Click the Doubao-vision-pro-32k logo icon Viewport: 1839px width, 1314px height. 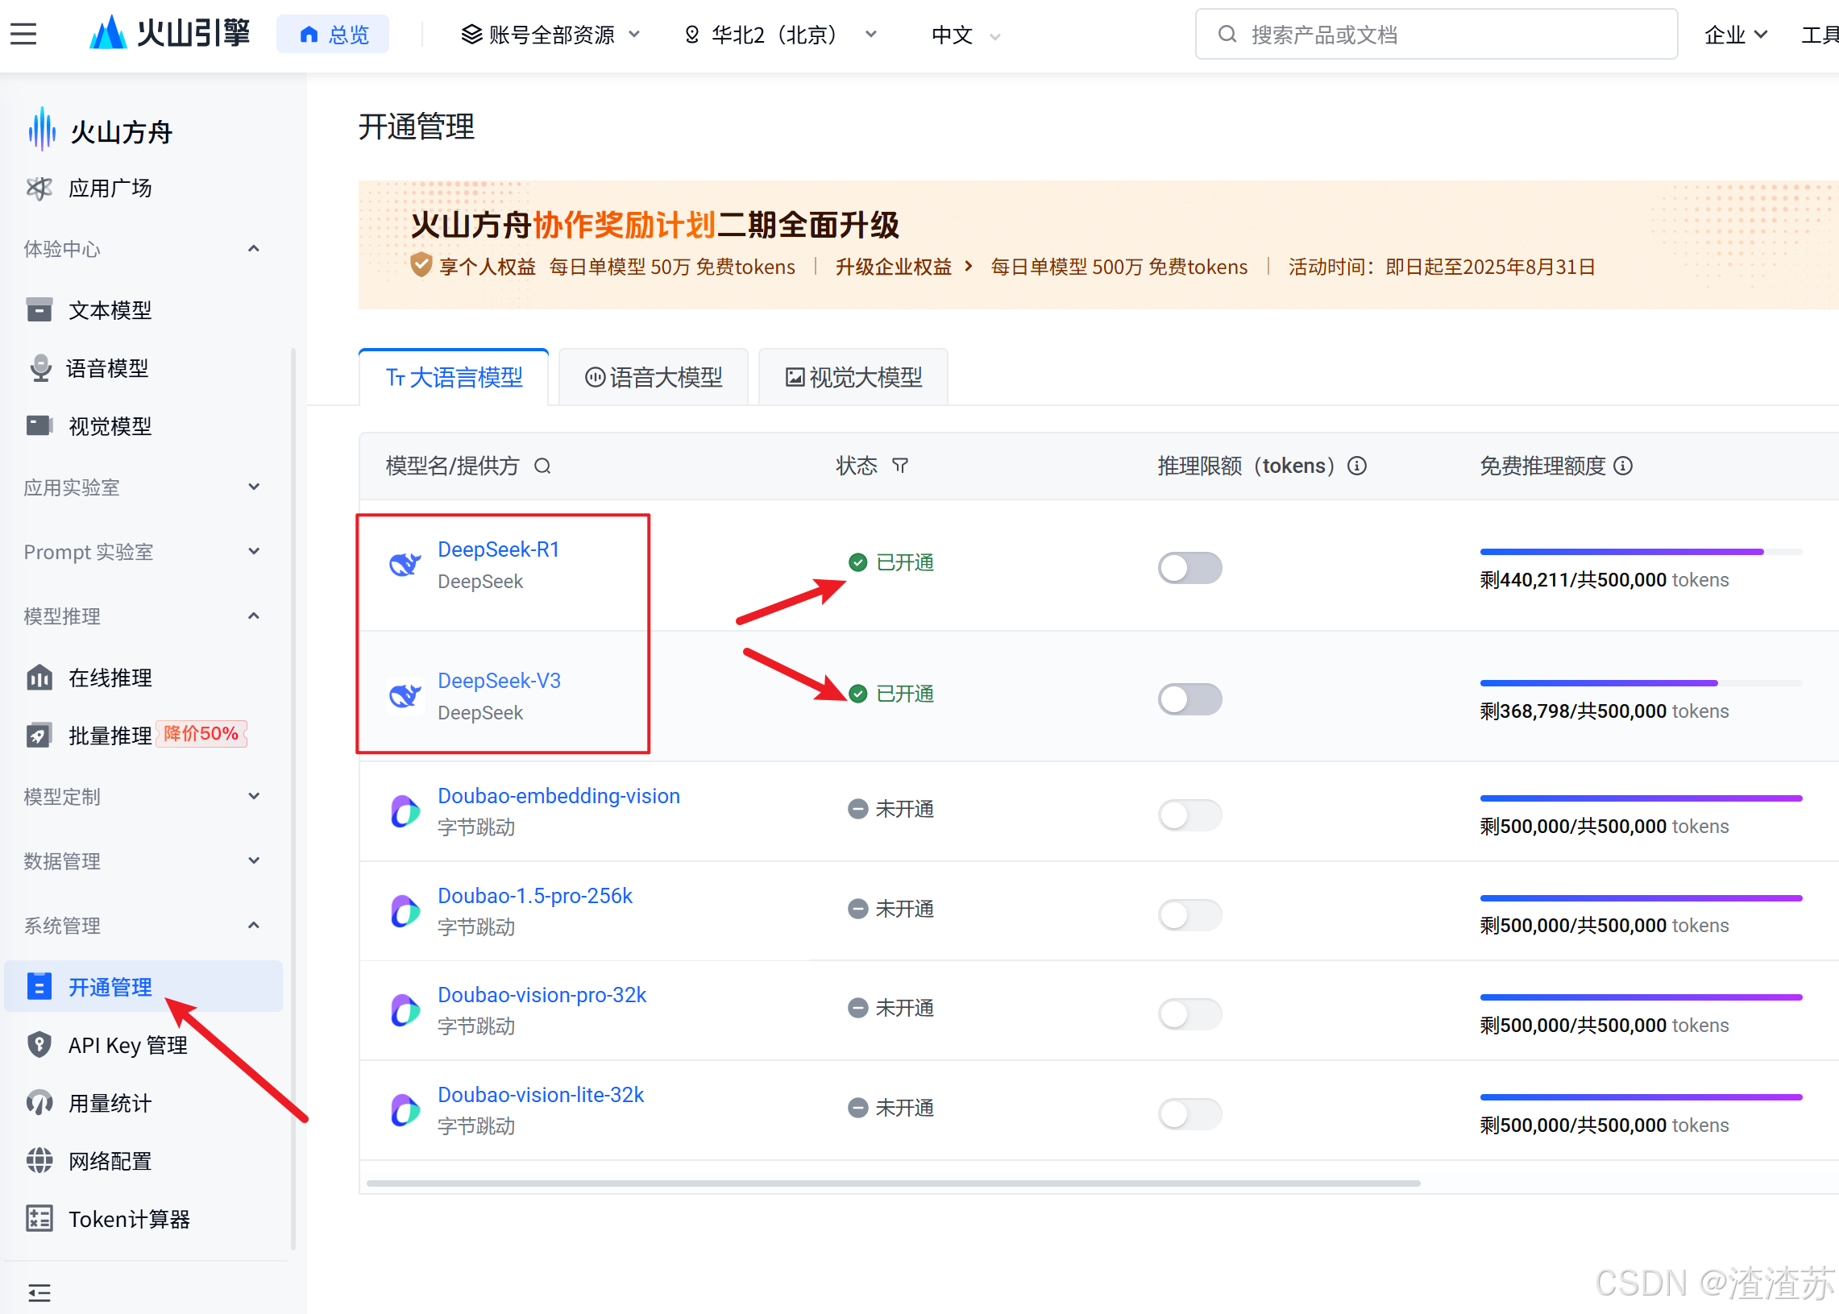[x=405, y=1010]
